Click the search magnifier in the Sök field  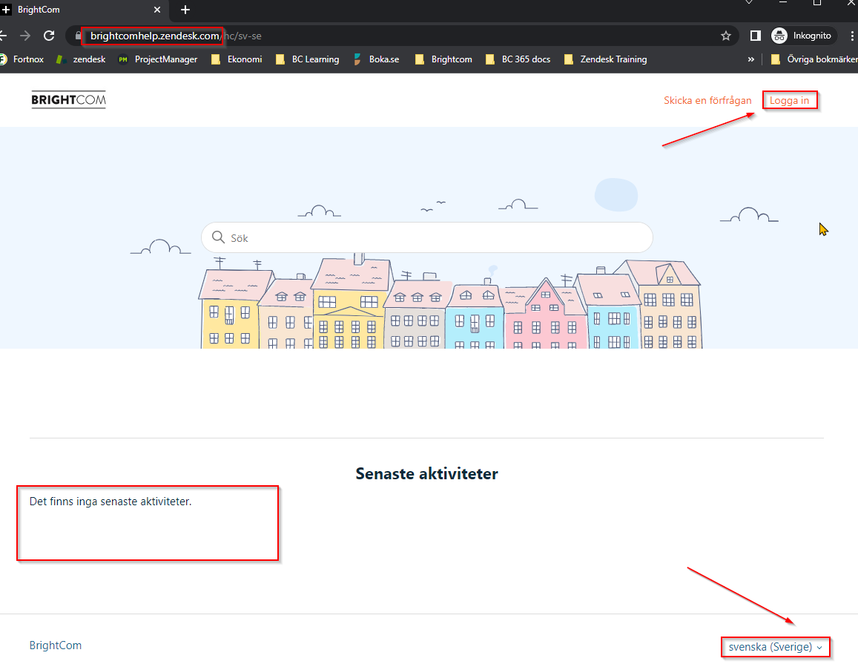pyautogui.click(x=218, y=237)
